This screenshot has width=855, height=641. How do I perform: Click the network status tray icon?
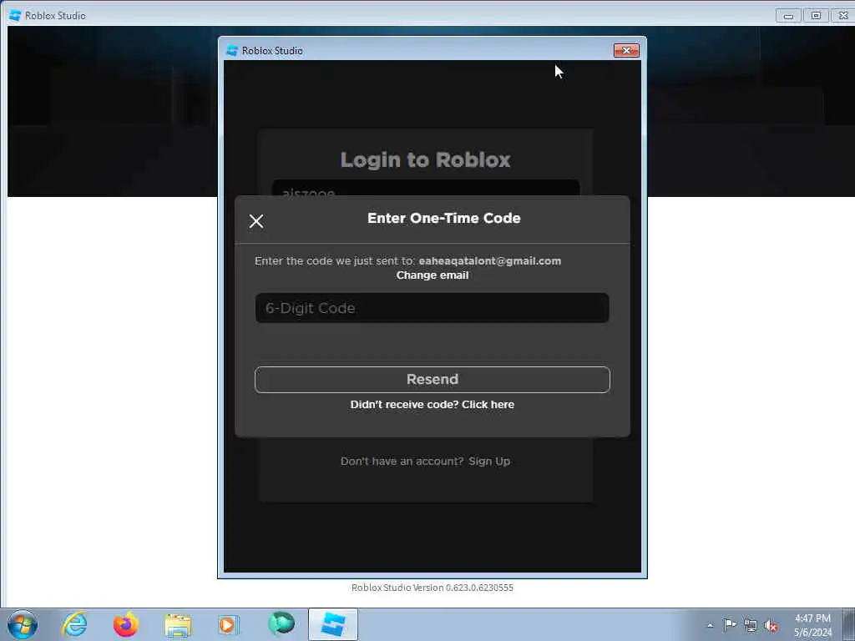751,625
